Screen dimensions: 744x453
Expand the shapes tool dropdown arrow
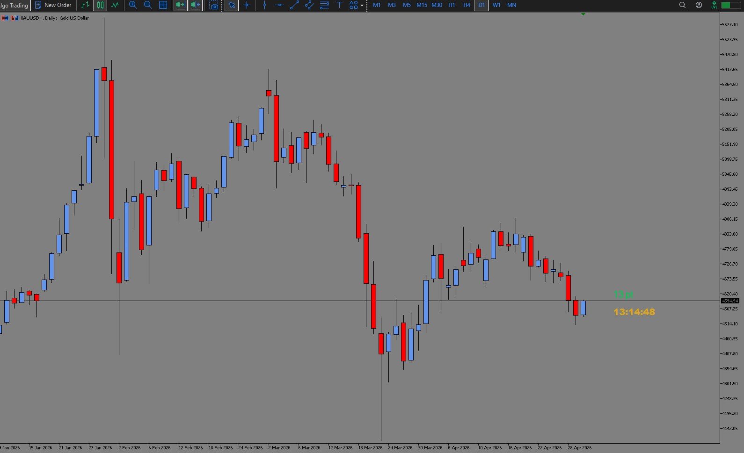pyautogui.click(x=362, y=6)
